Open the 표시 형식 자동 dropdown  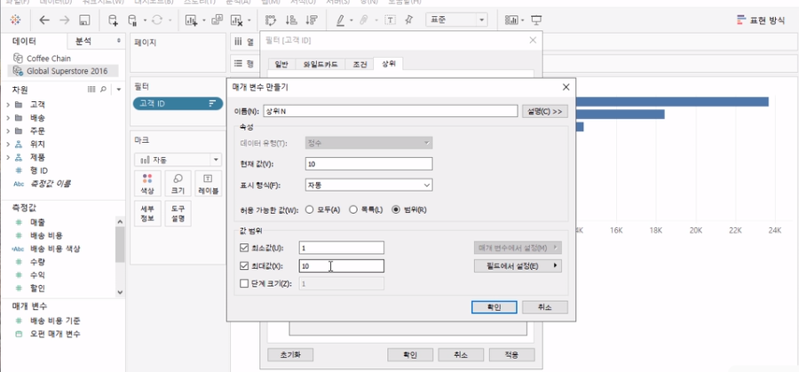click(368, 185)
